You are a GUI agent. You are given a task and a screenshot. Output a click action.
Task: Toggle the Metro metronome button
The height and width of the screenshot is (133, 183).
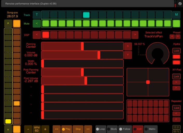(151, 129)
